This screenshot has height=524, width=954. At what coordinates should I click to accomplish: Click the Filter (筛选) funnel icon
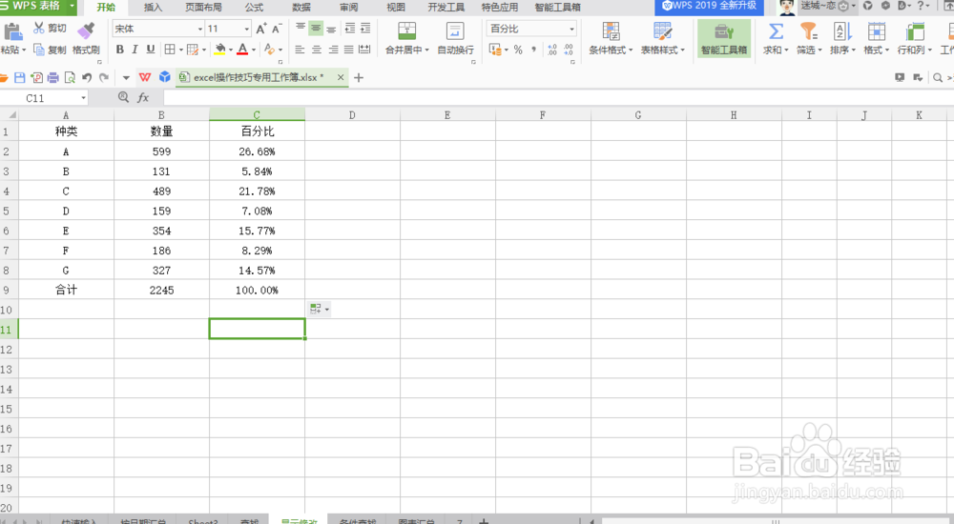(x=809, y=30)
